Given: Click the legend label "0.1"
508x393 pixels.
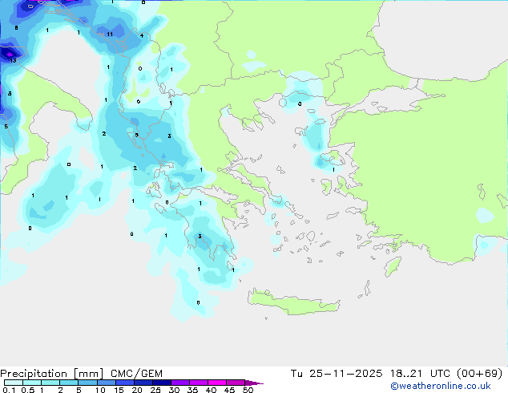Looking at the screenshot, I should pos(9,390).
